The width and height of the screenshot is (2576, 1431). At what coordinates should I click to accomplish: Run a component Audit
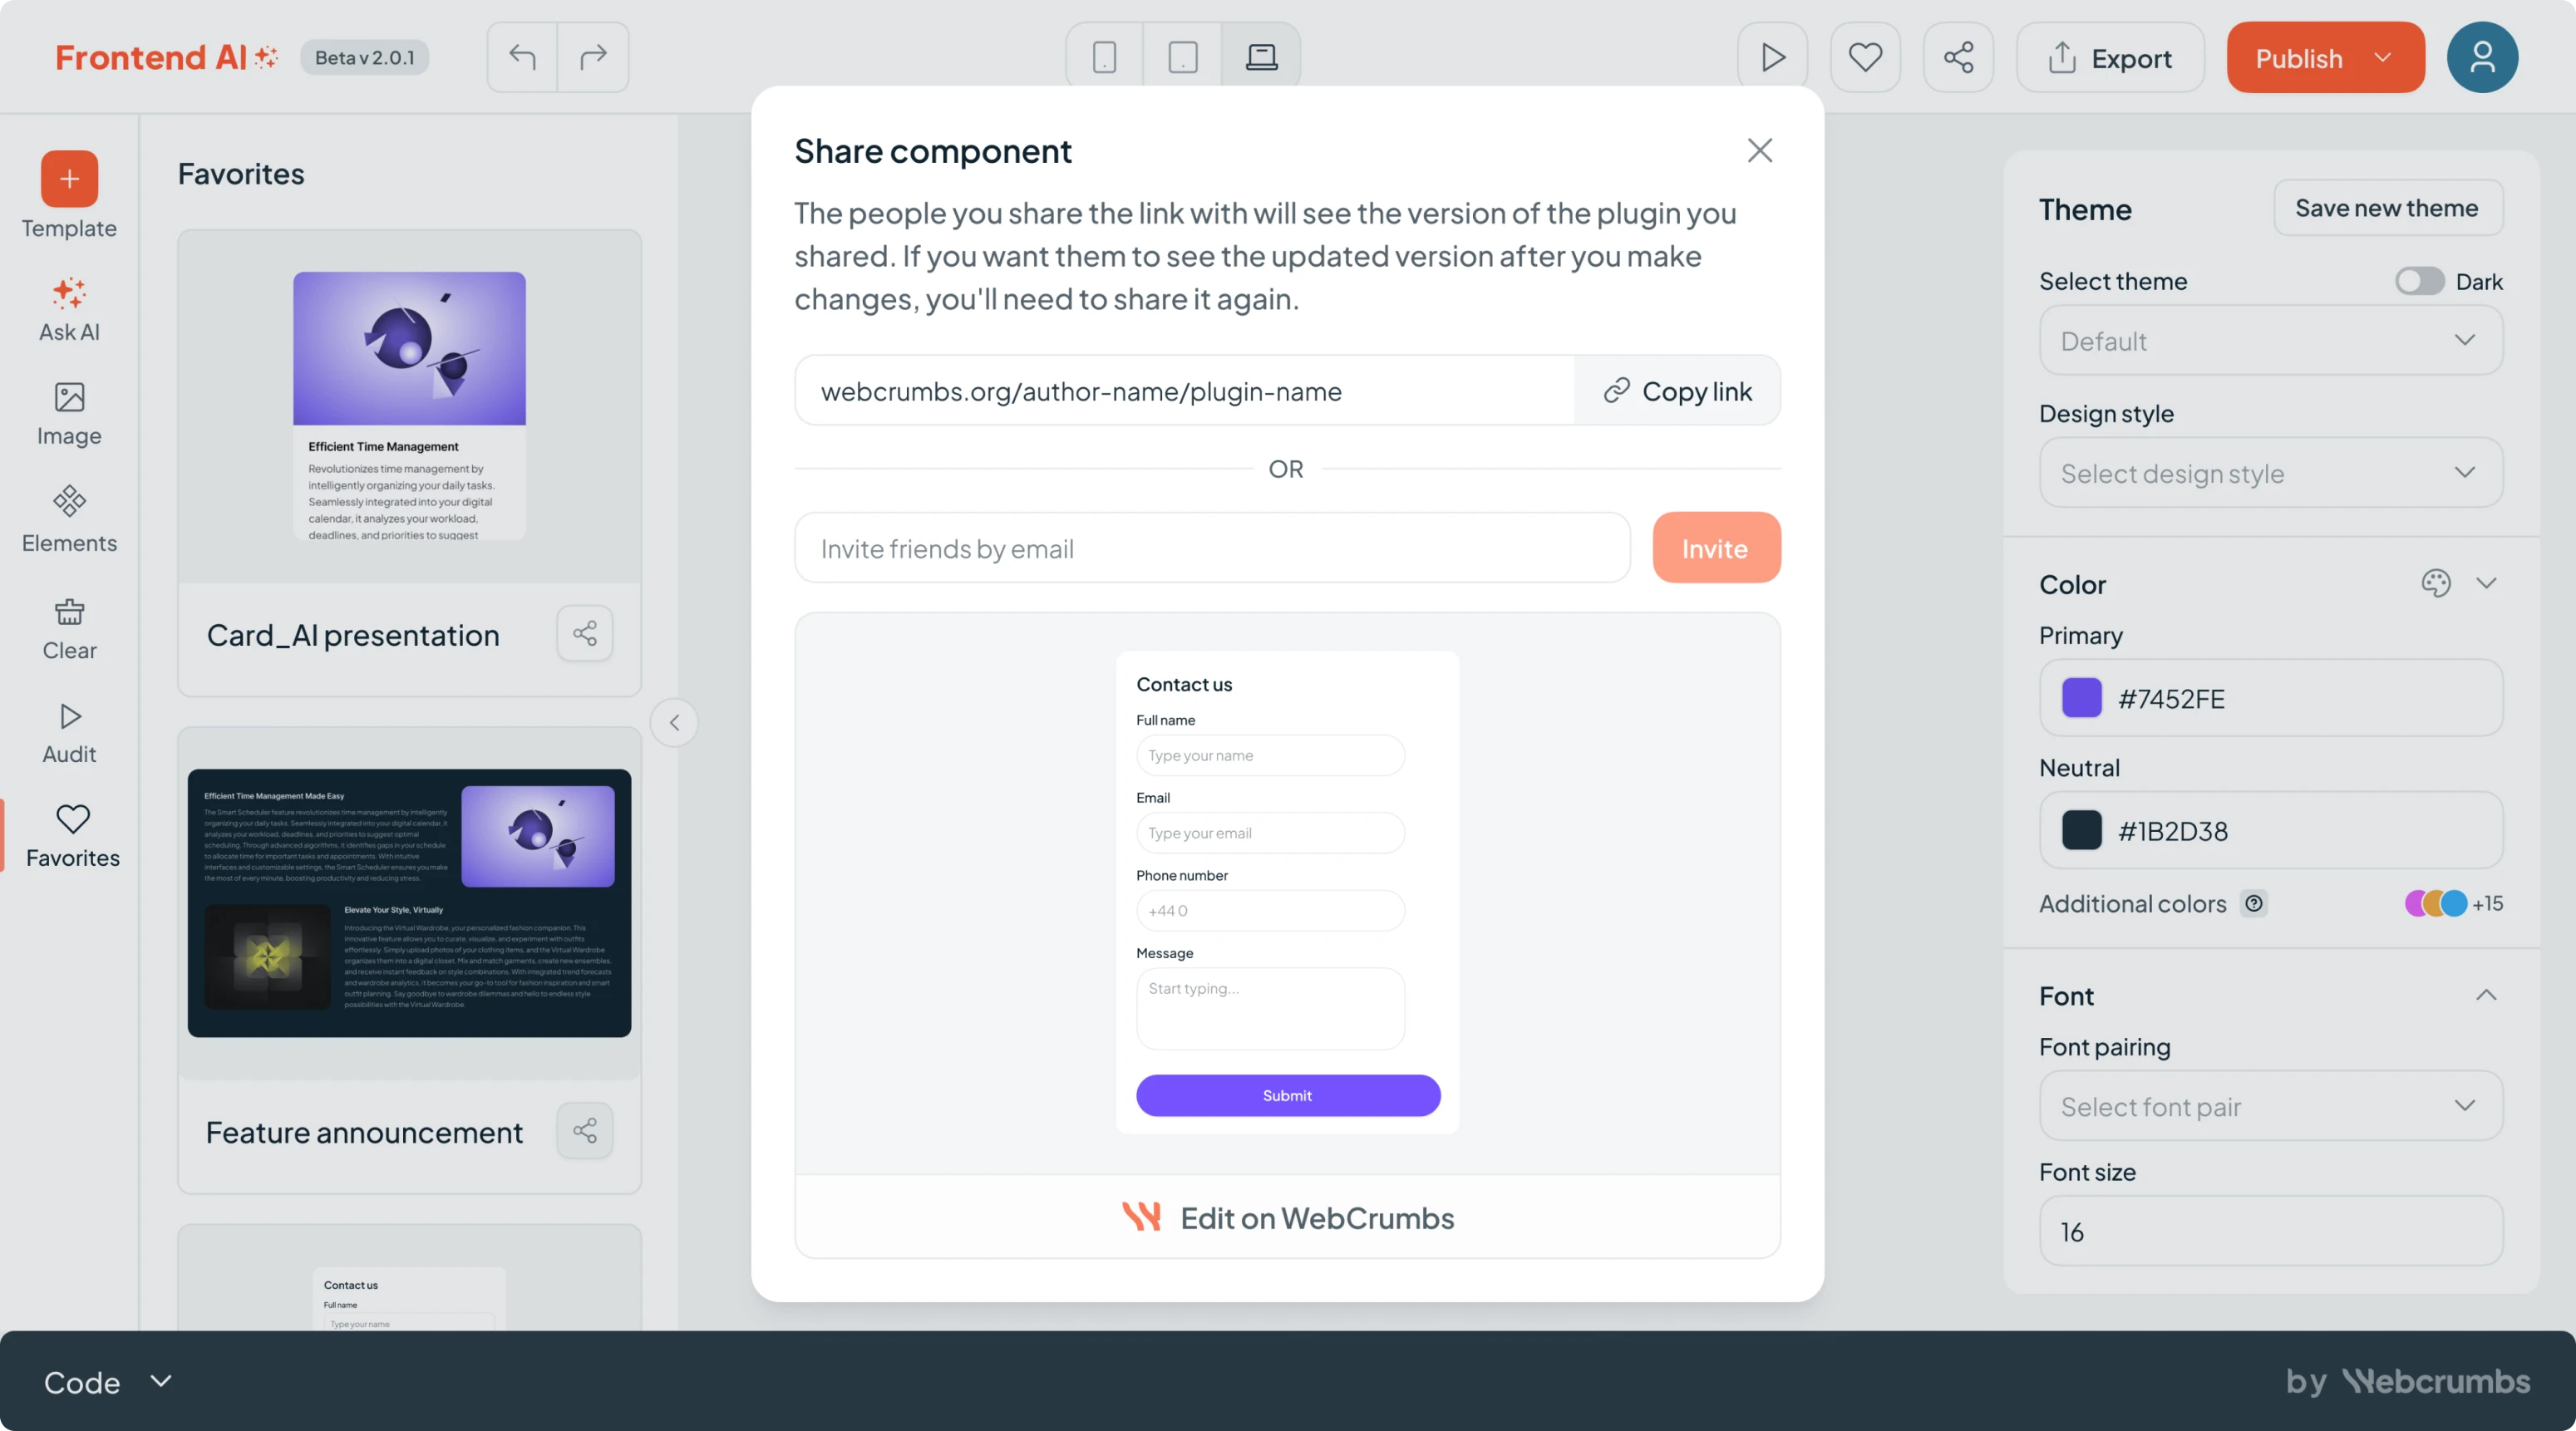pos(68,731)
